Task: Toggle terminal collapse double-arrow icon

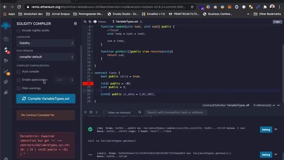Action: coord(85,112)
